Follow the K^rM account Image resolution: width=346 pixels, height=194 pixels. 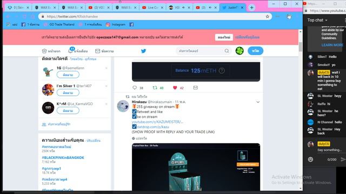click(68, 110)
